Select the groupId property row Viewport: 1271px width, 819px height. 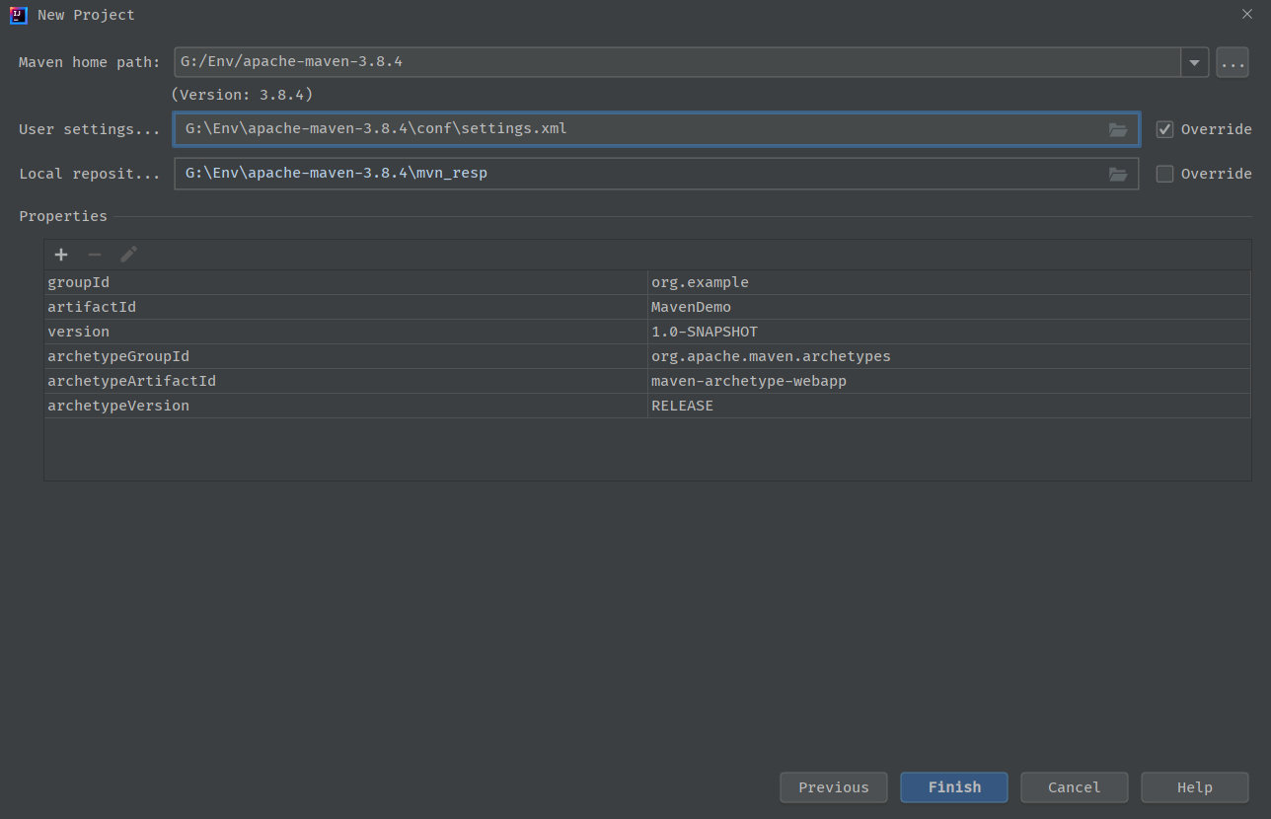pos(647,282)
